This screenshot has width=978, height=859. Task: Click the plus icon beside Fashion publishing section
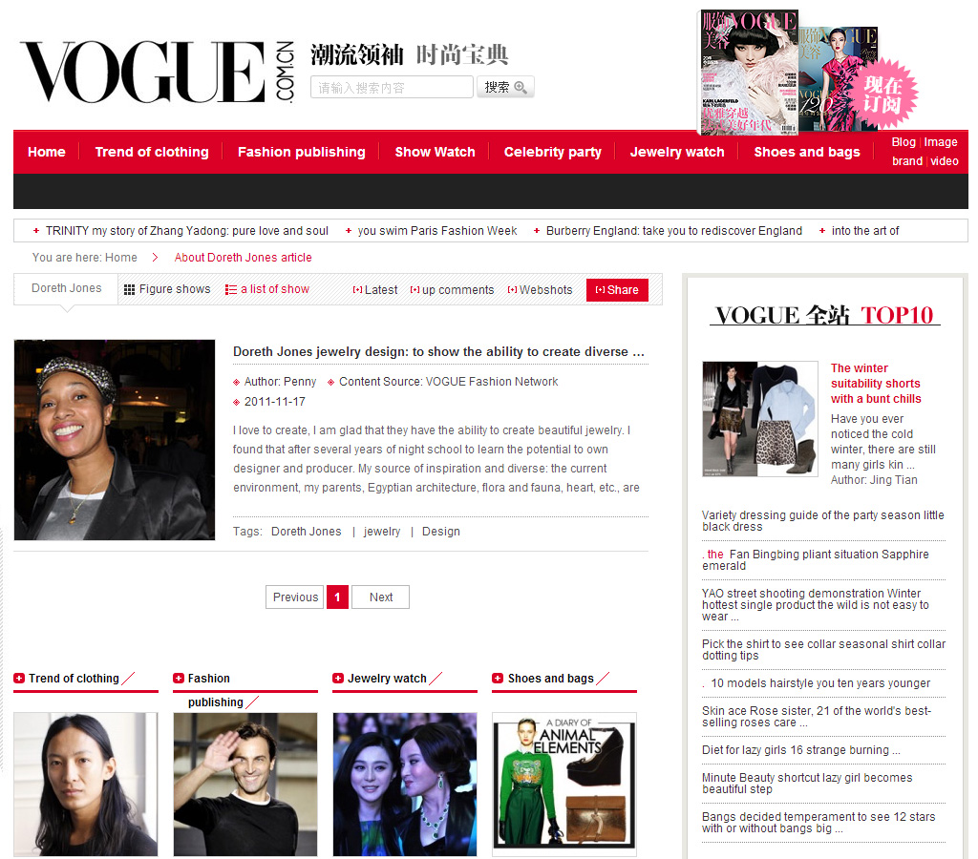point(179,679)
